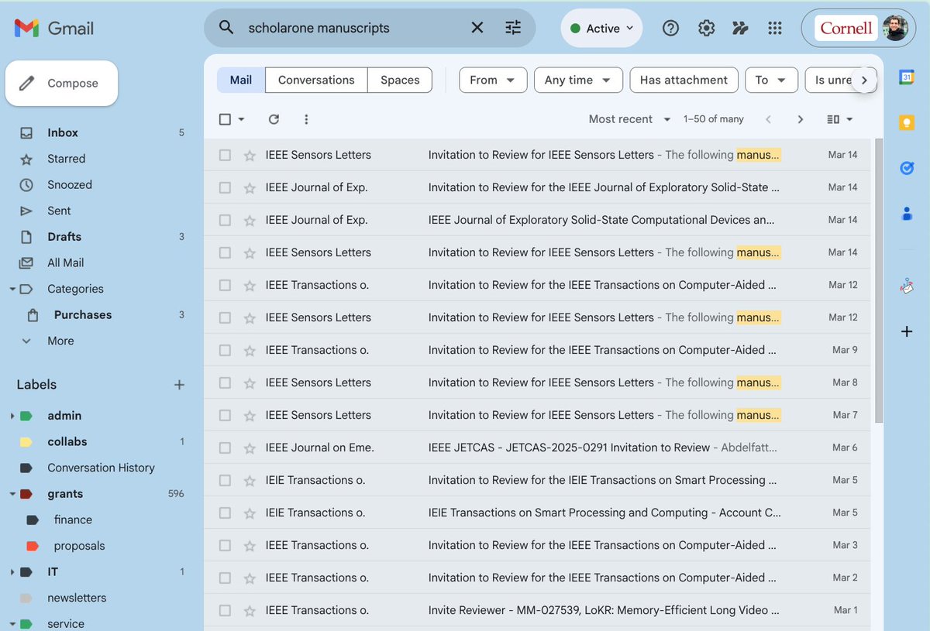Check the Mar 9 IEEE Transactions email

225,350
